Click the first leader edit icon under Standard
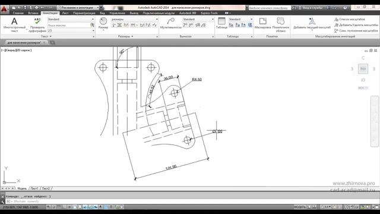The width and height of the screenshot is (380, 214). coord(185,25)
